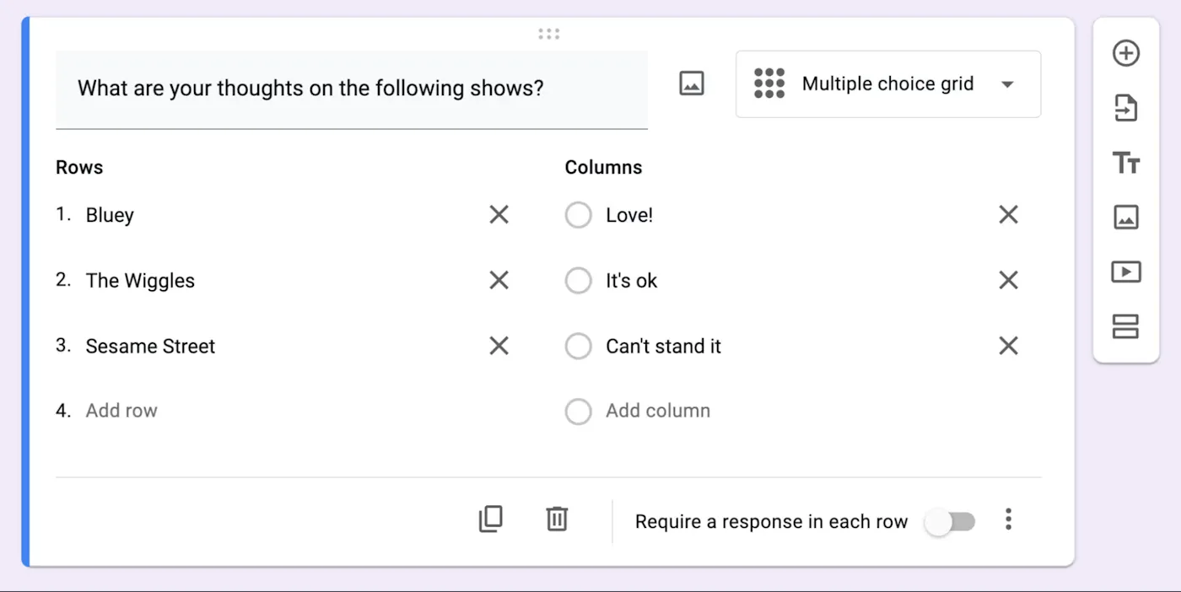Click the radio circle beside Can't stand it
The height and width of the screenshot is (592, 1181).
pos(579,346)
